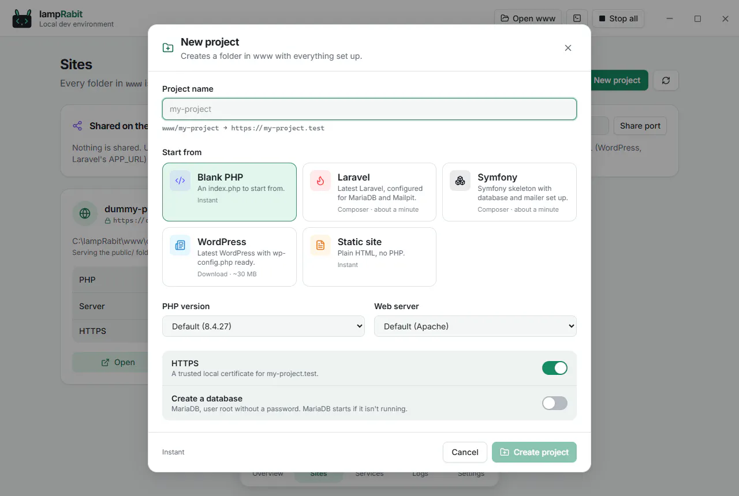Screen dimensions: 739x496
Task: Switch to the Services tab
Action: [369, 474]
